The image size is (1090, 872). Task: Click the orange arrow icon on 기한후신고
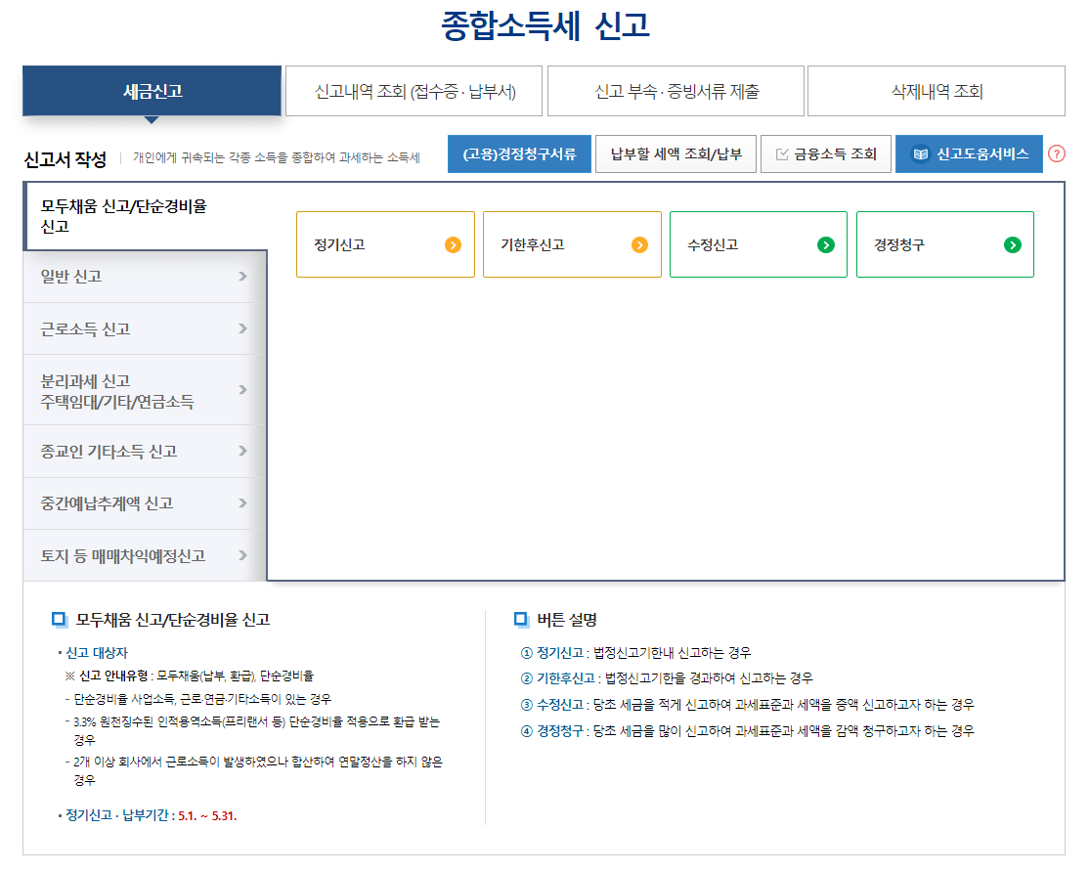639,244
